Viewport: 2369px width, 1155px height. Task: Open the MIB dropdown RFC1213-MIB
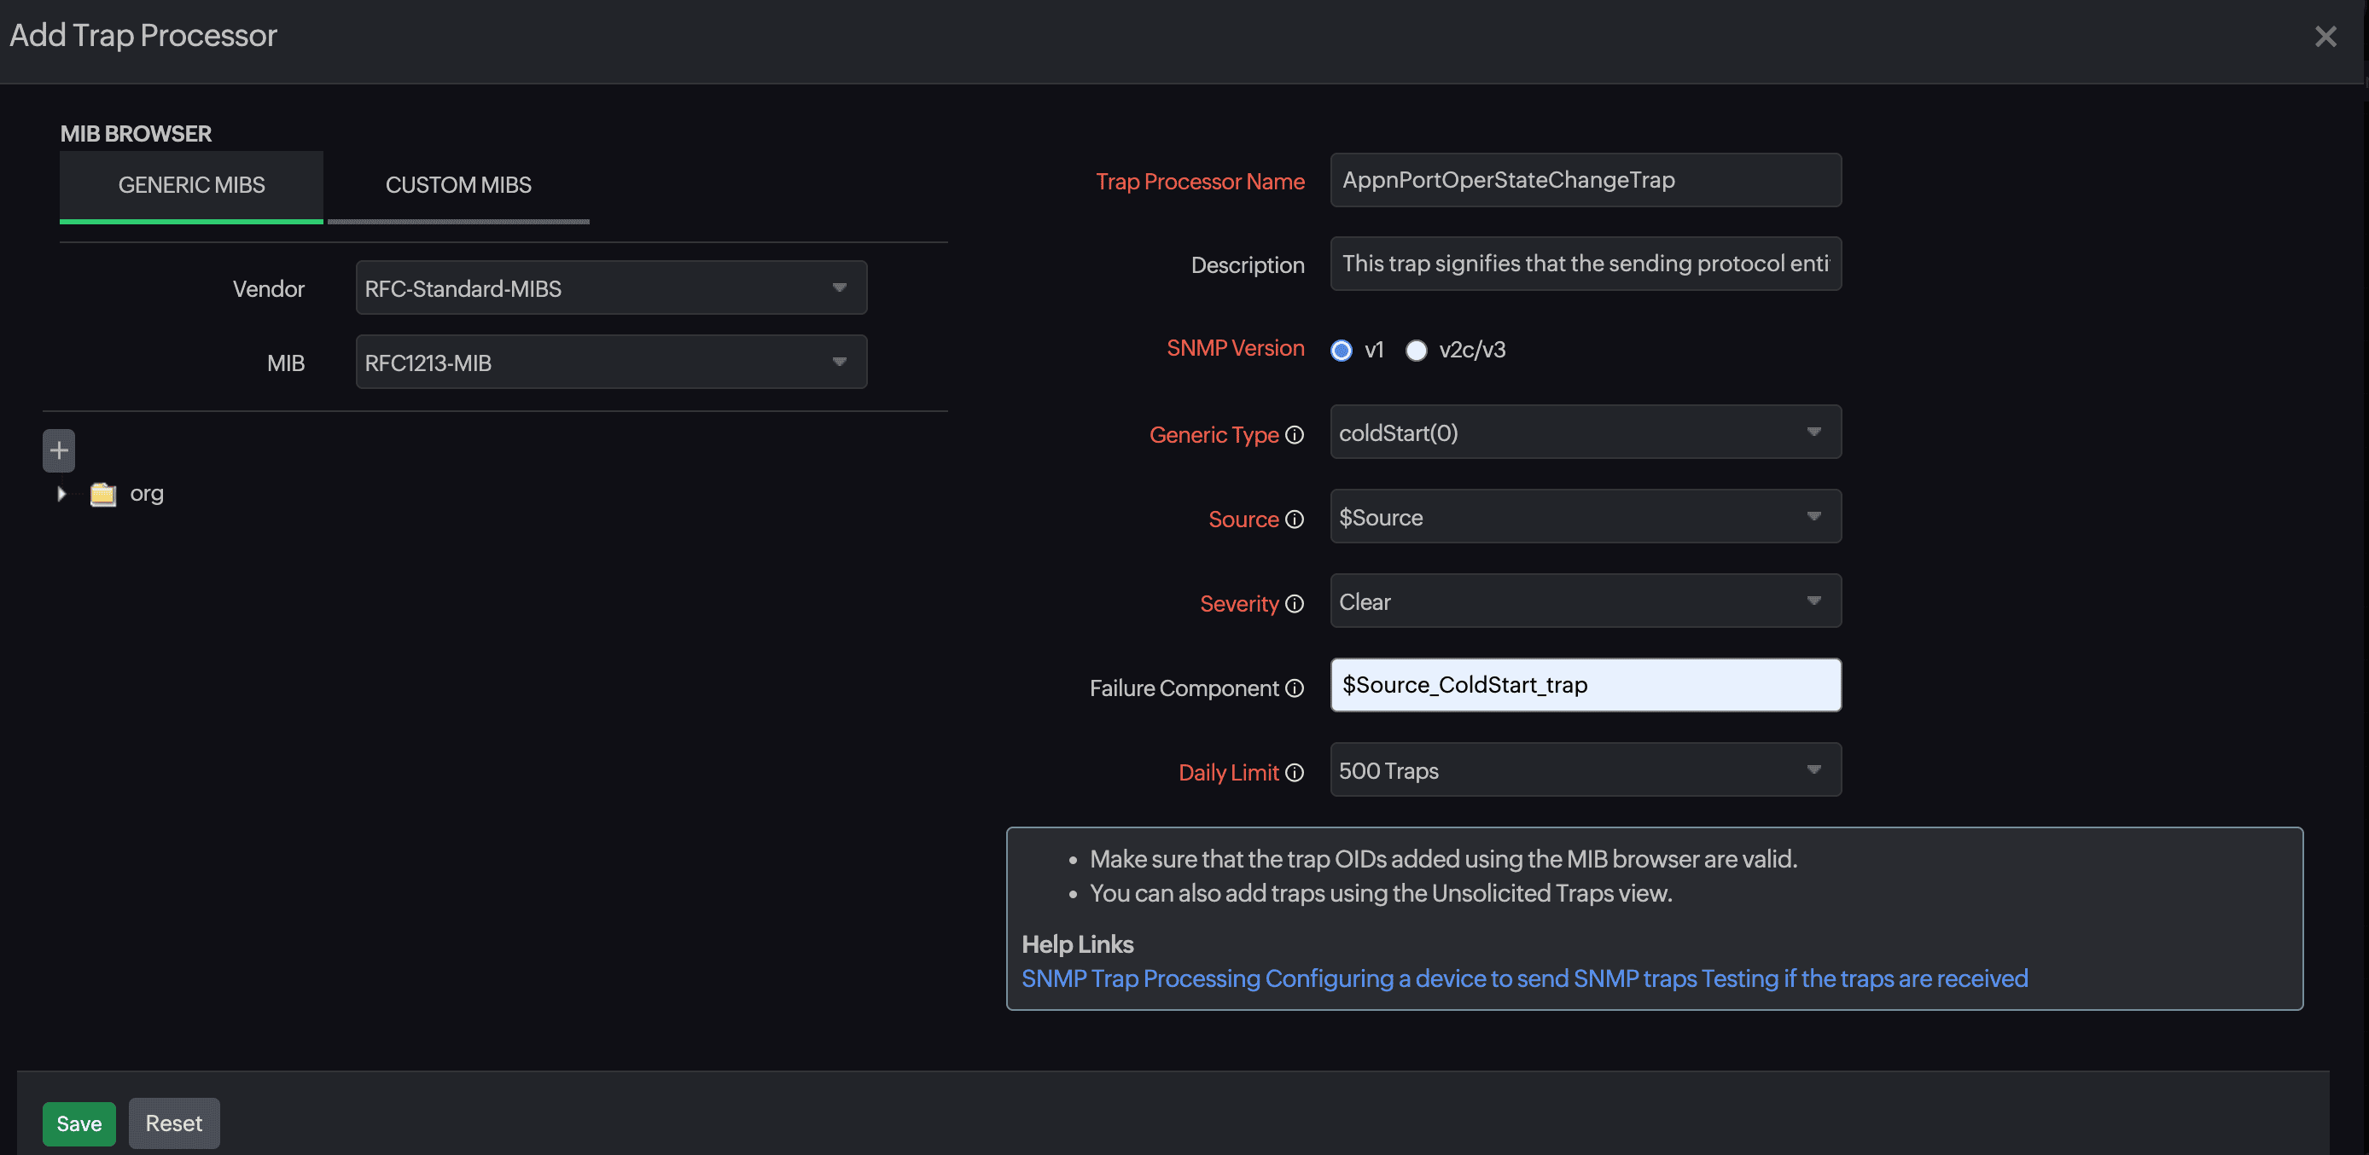click(x=611, y=363)
